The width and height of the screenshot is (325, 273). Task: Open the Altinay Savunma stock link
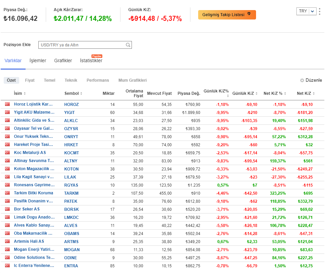(34, 161)
